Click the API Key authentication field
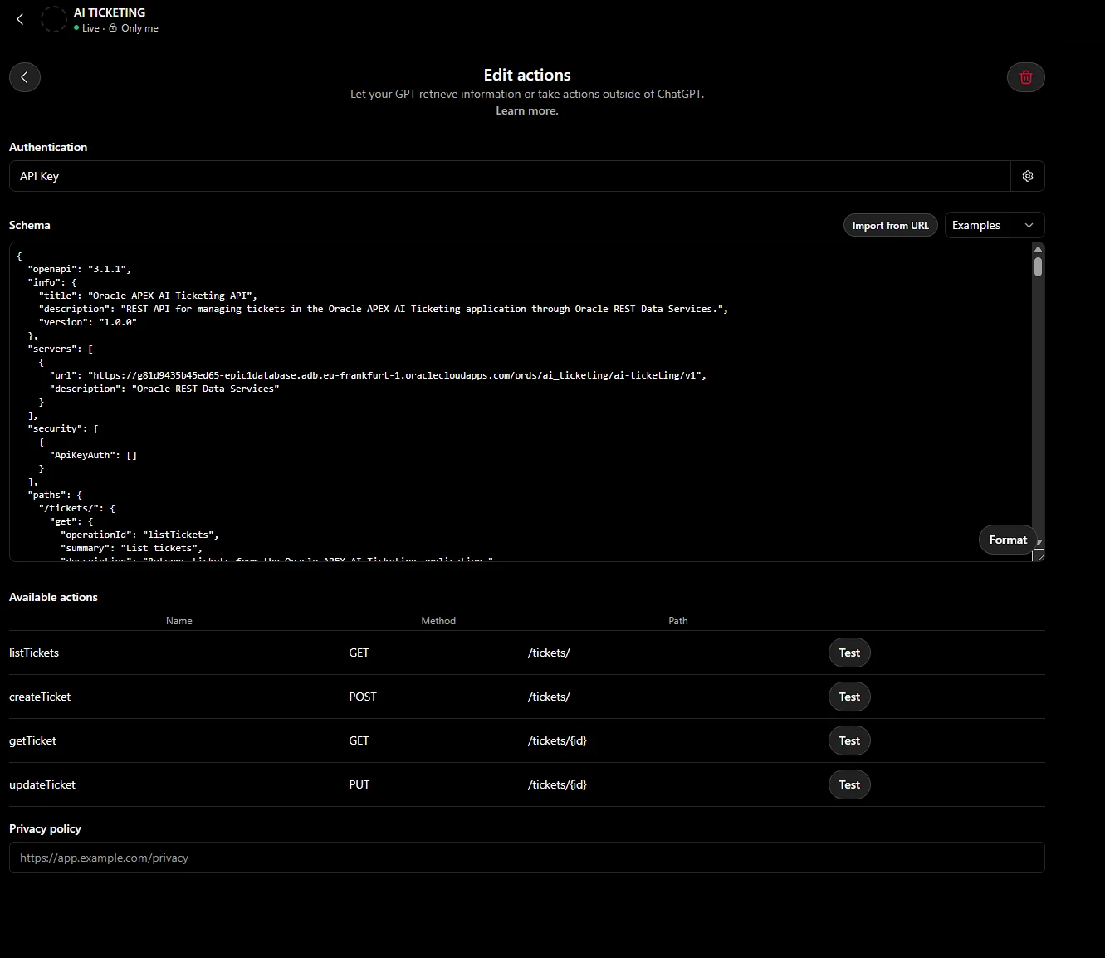Viewport: 1105px width, 958px height. pos(510,176)
